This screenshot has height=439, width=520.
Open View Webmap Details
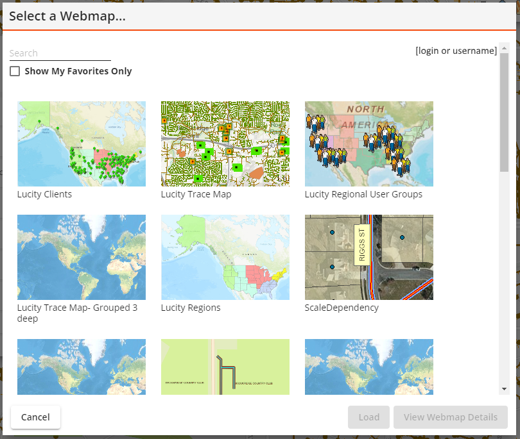coord(451,417)
